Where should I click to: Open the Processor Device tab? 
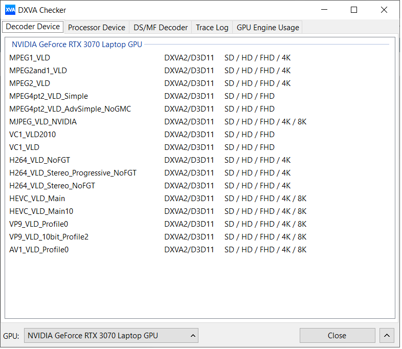(x=97, y=28)
